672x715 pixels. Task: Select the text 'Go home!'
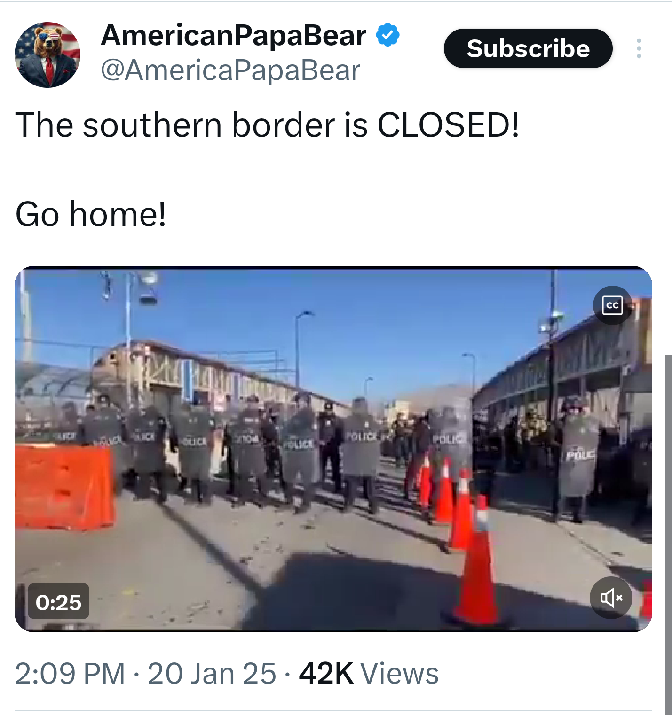91,214
